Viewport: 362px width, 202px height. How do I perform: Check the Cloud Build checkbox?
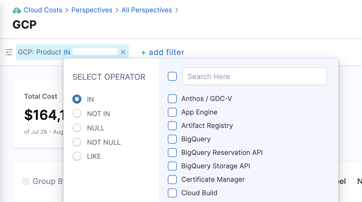point(172,193)
